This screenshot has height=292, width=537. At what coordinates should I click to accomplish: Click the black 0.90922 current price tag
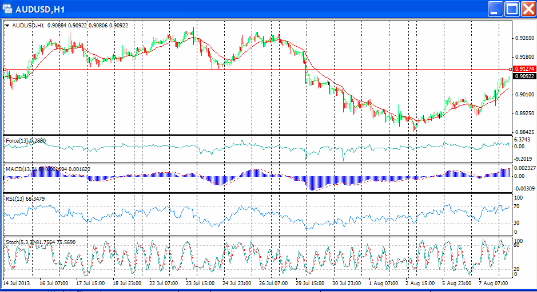524,76
